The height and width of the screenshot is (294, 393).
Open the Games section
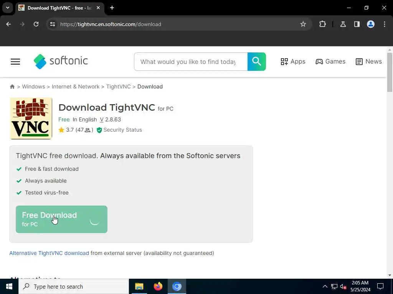(x=330, y=62)
